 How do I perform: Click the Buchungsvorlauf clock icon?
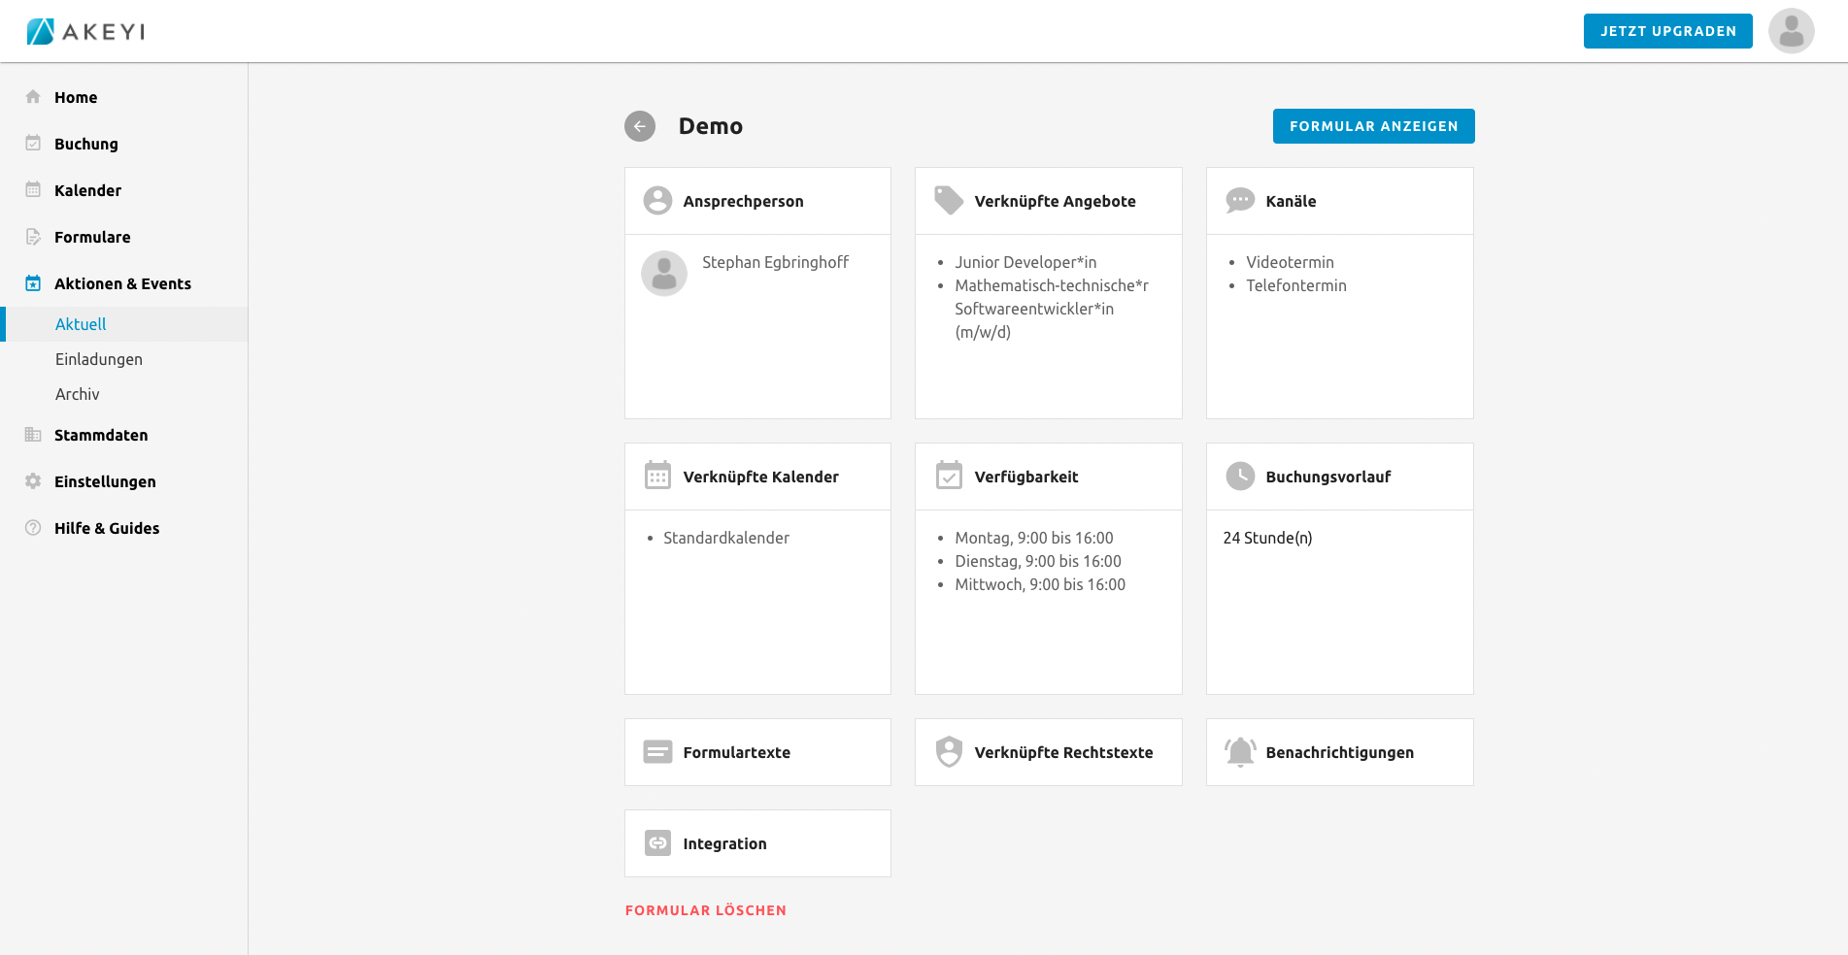(1240, 477)
